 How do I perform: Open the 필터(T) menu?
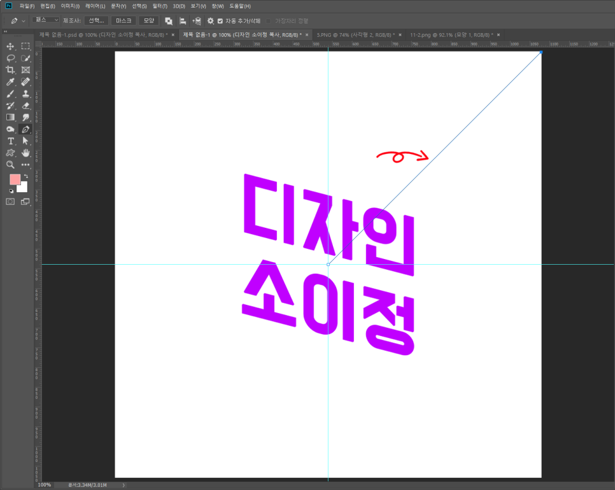(160, 6)
